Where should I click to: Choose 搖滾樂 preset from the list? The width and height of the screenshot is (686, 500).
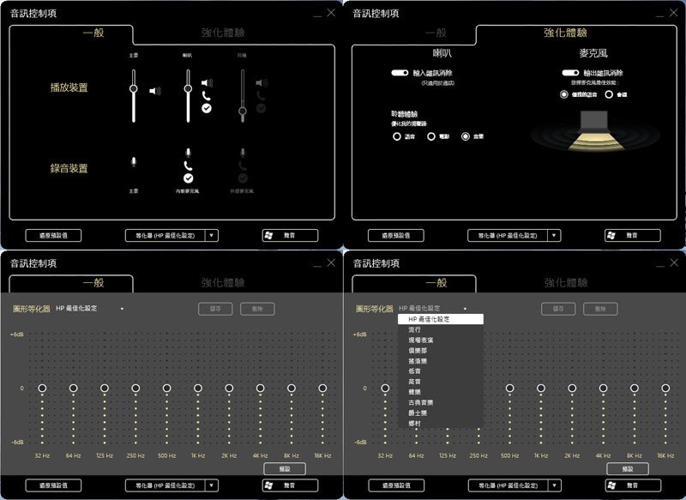tap(441, 361)
